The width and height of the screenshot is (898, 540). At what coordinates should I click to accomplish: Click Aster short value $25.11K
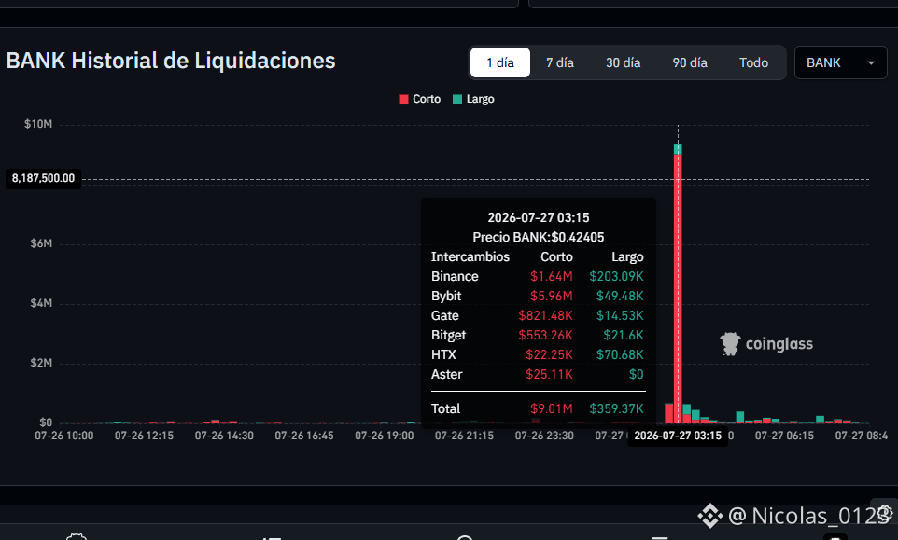549,374
